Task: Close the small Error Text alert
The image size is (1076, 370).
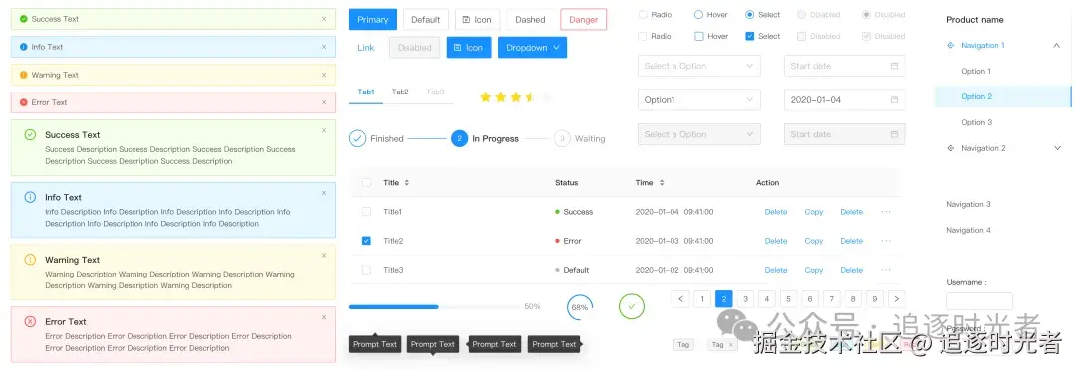Action: click(324, 102)
